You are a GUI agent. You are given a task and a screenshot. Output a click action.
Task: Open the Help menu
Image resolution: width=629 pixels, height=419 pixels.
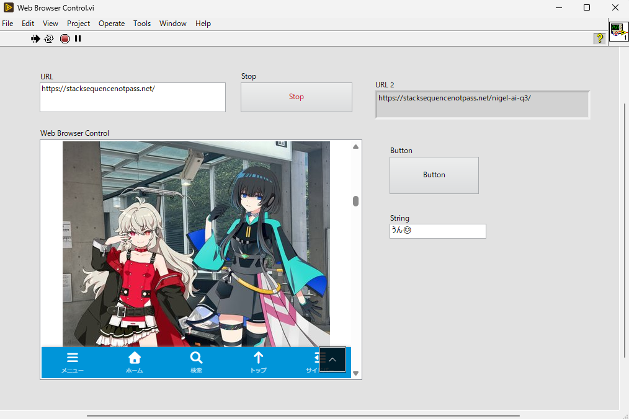(203, 24)
